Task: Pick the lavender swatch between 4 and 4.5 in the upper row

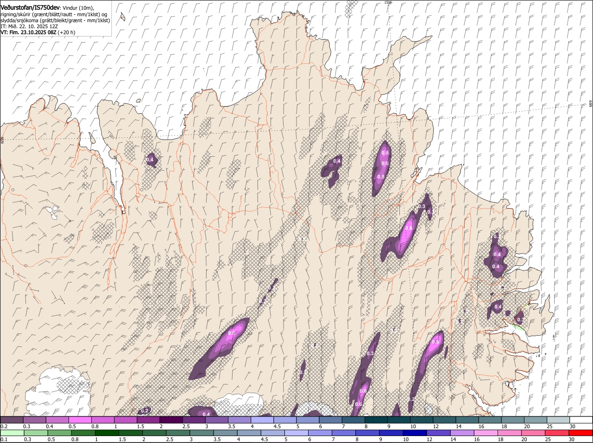Action: pos(262,420)
